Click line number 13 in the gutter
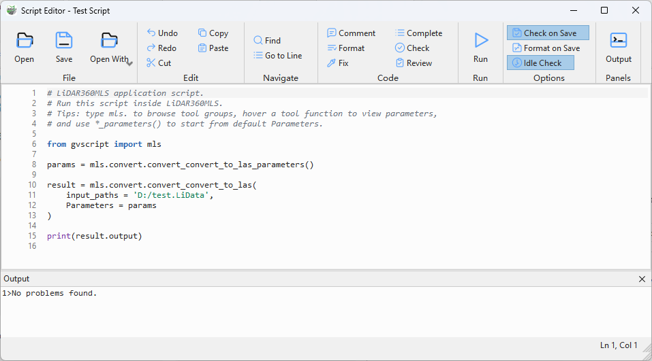 point(32,216)
